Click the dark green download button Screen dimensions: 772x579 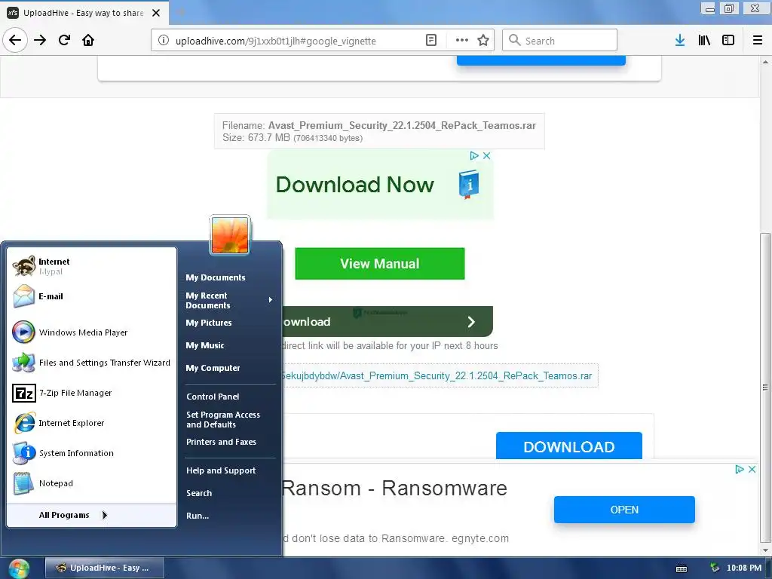point(388,321)
